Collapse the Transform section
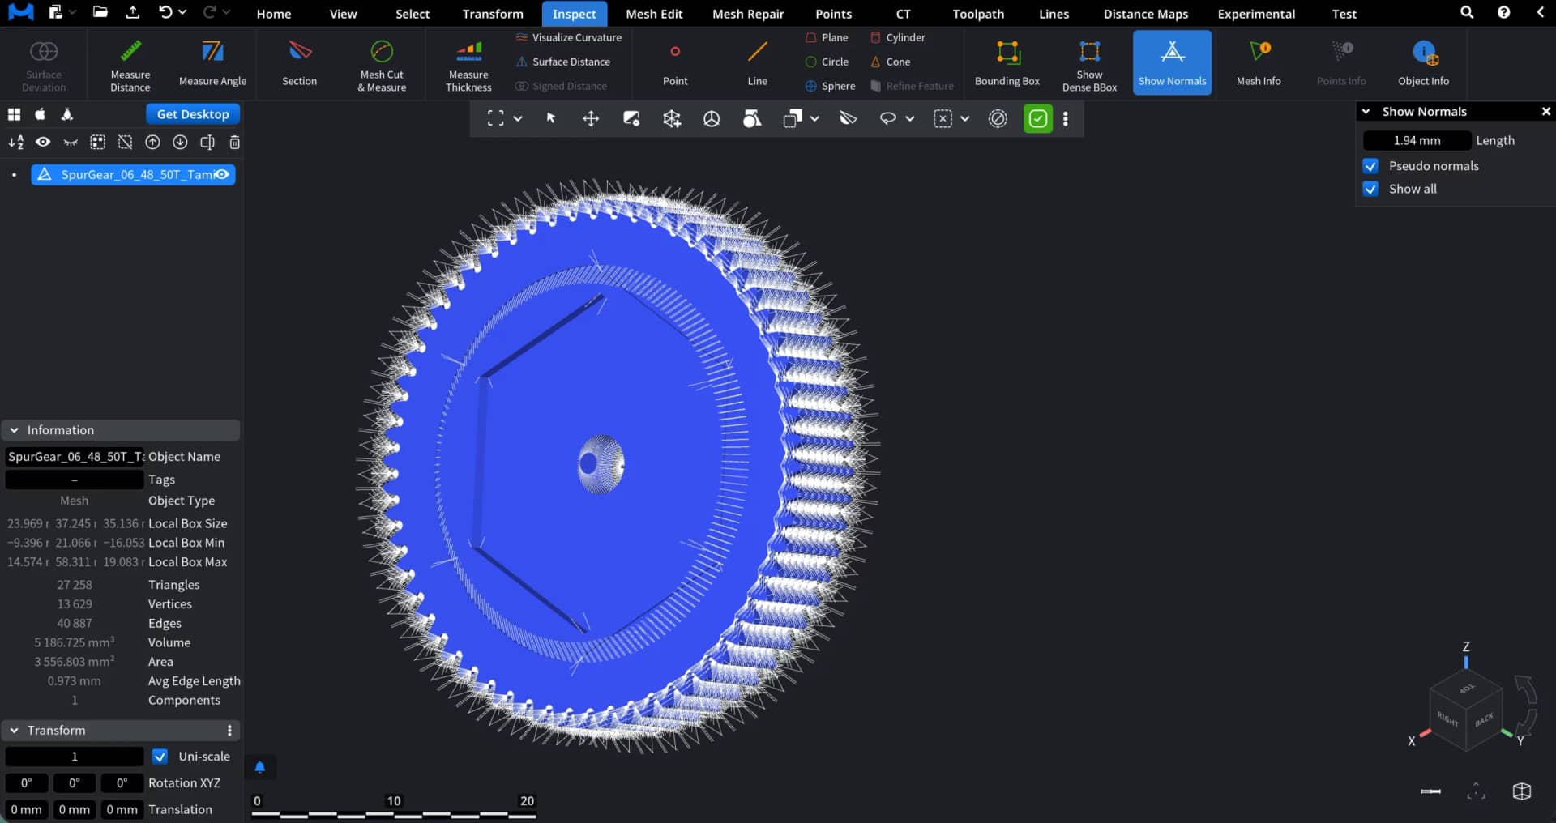 click(14, 731)
